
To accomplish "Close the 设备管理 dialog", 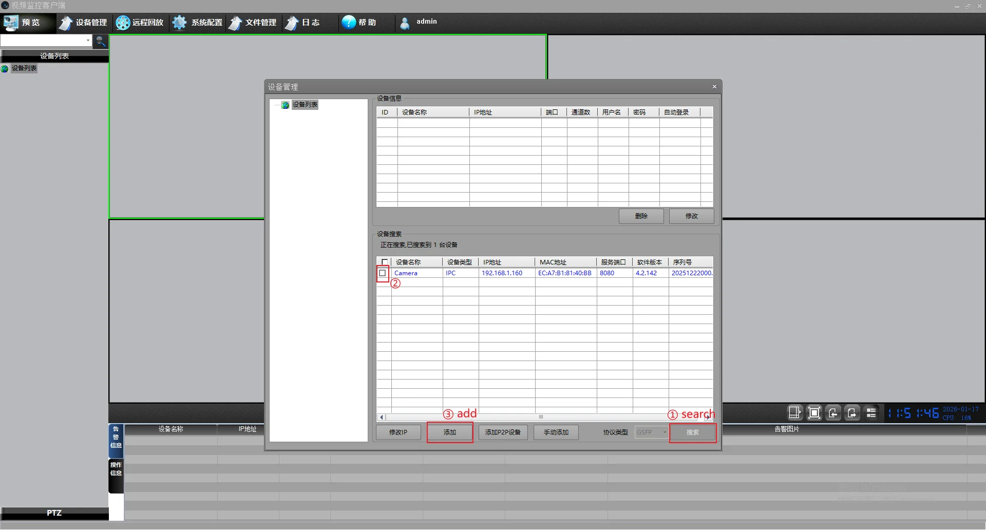I will (x=714, y=87).
